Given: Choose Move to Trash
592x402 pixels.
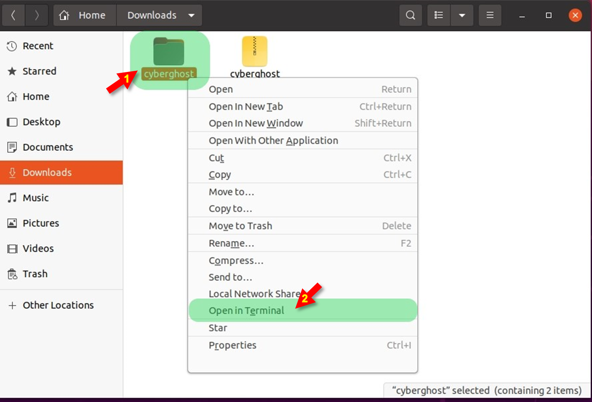Looking at the screenshot, I should tap(303, 226).
